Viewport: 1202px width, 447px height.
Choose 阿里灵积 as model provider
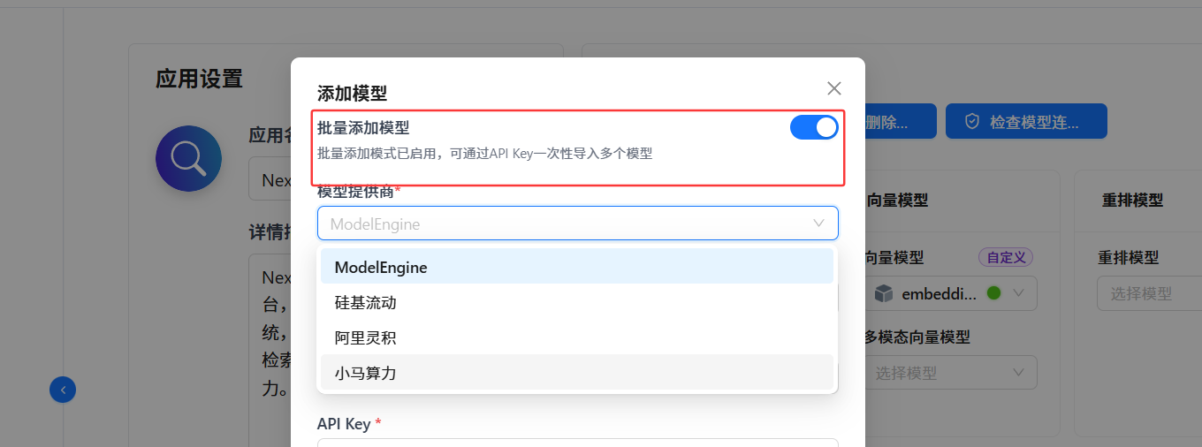[577, 337]
